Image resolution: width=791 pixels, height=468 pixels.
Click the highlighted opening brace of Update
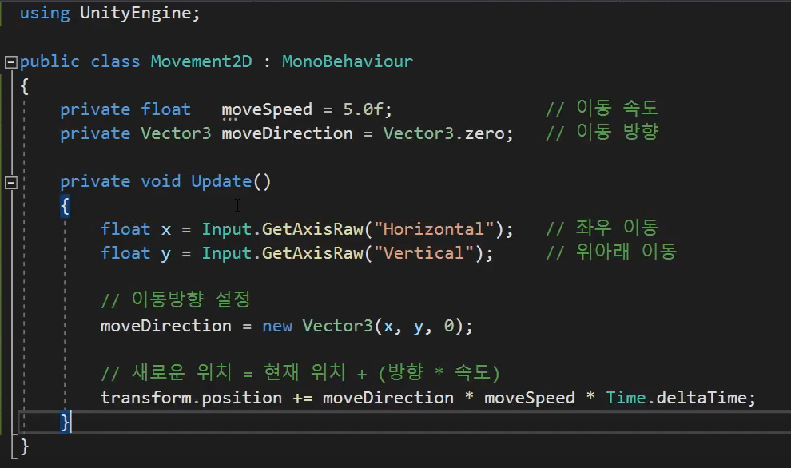[65, 206]
